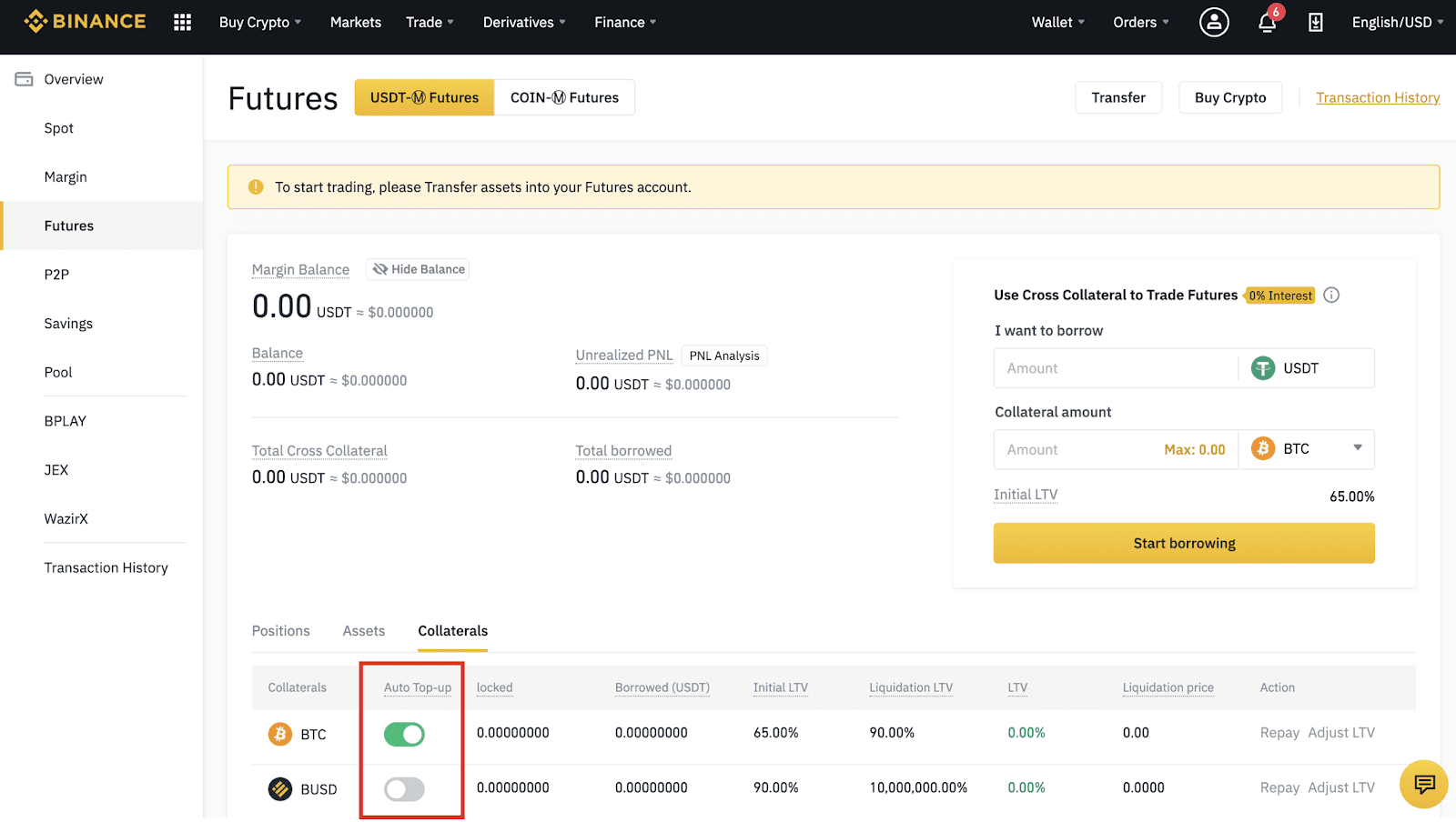Viewport: 1456px width, 822px height.
Task: Open Savings in the sidebar
Action: coord(68,324)
